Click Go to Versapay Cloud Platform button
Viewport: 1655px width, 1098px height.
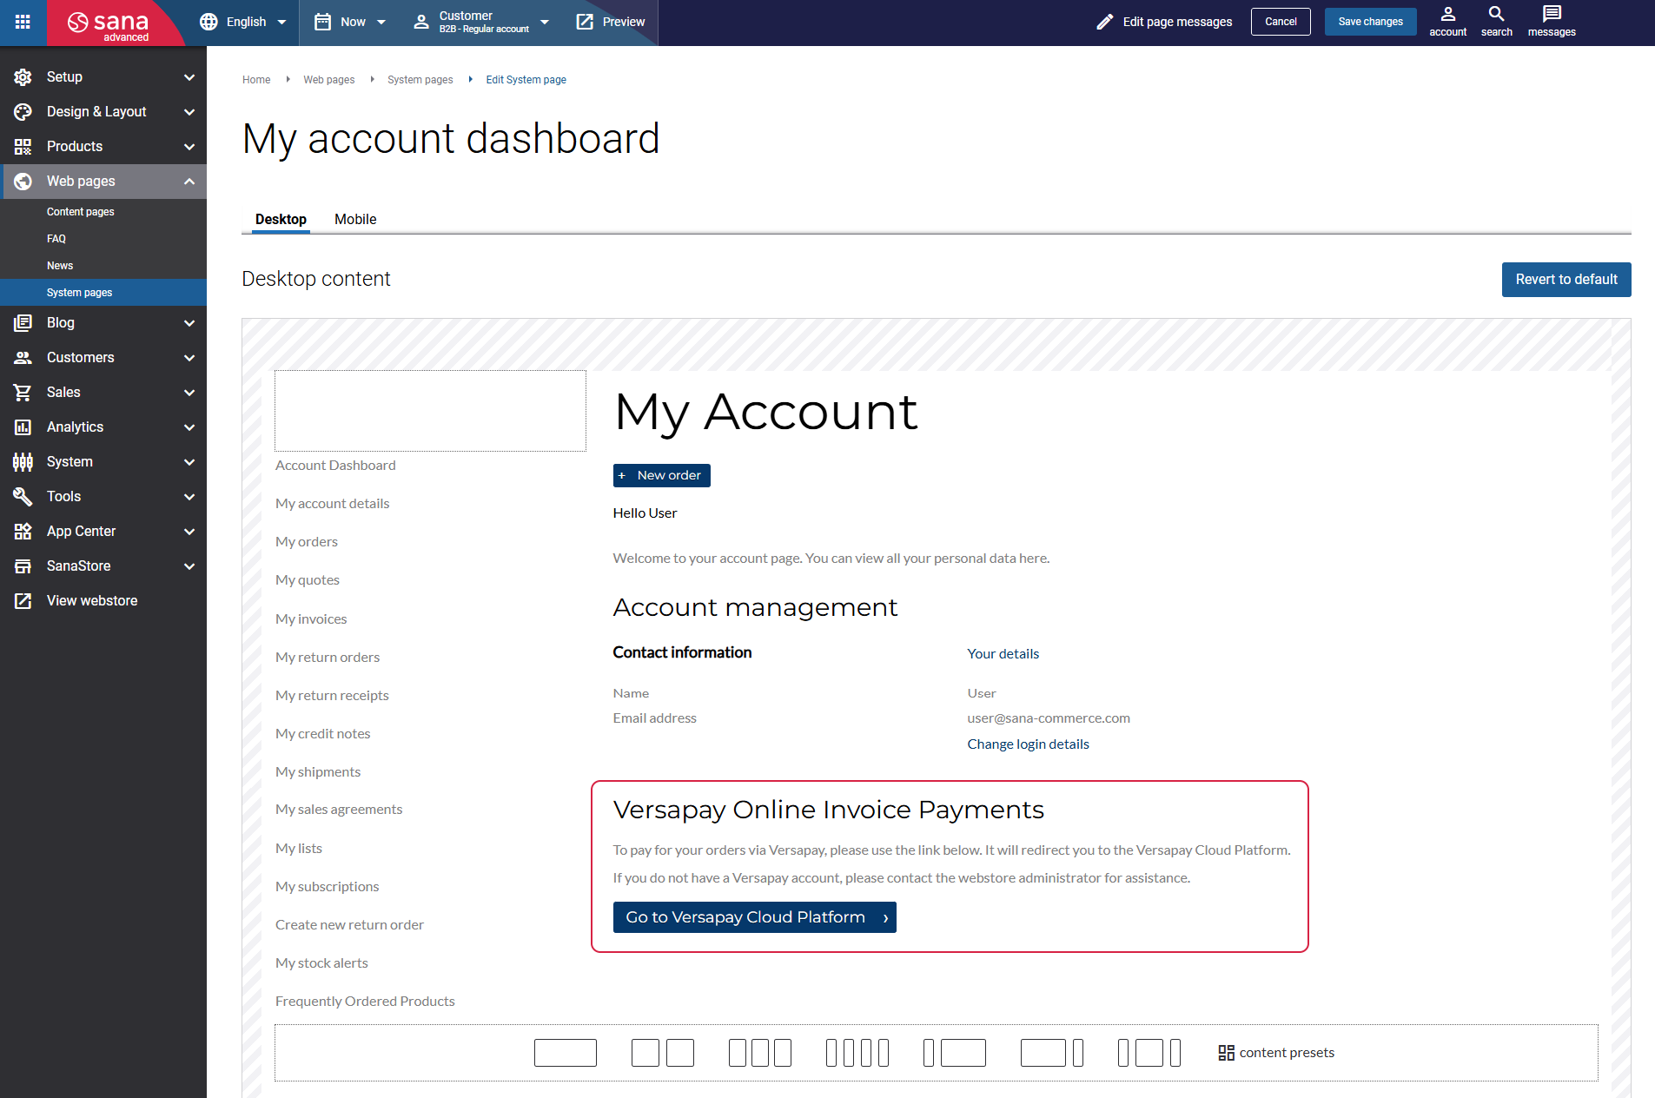coord(755,917)
